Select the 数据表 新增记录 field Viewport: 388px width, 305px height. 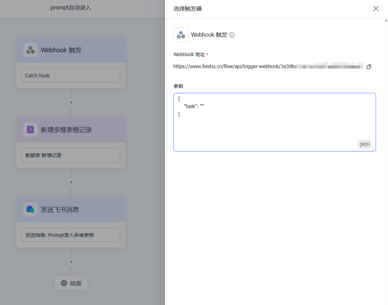coord(71,155)
